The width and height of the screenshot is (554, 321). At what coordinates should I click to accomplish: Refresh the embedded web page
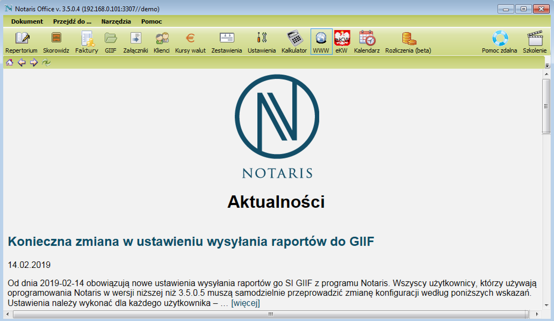click(x=46, y=63)
